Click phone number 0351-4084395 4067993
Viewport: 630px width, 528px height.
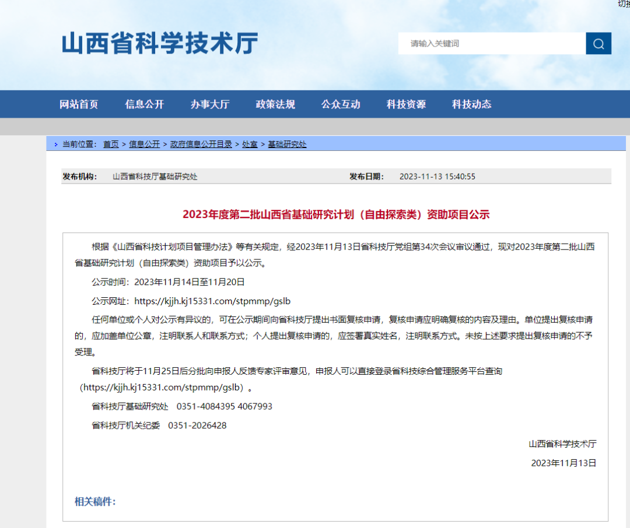[x=224, y=406]
